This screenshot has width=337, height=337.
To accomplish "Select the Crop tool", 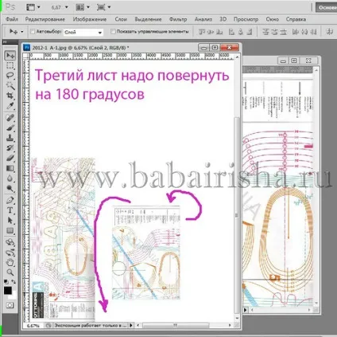I will [x=10, y=96].
